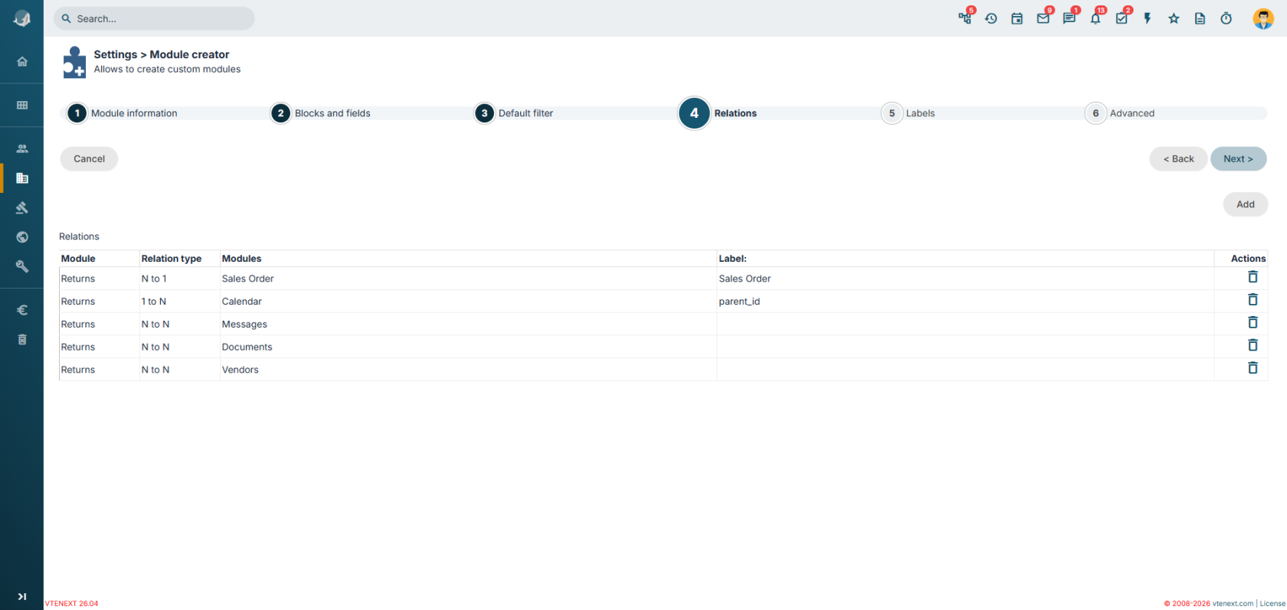
Task: Open the processes hierarchy icon with badge 5
Action: point(965,18)
